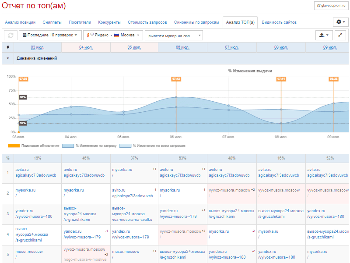Click the % Изменения выдачи chart title
Viewport: 350px width, 263px height.
click(x=250, y=71)
